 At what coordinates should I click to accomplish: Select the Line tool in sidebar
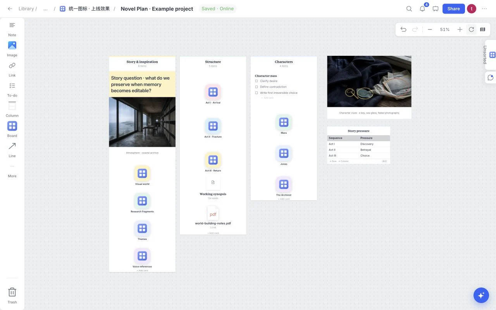pyautogui.click(x=12, y=150)
